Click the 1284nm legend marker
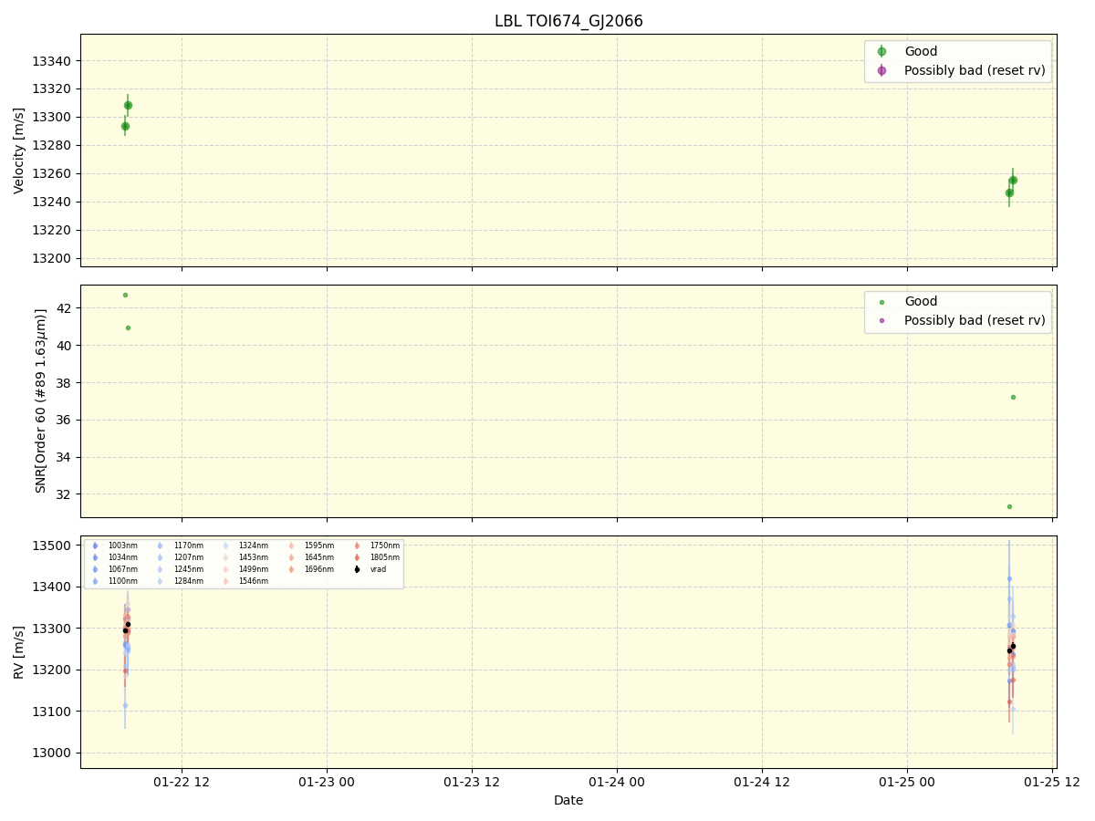 pos(161,581)
